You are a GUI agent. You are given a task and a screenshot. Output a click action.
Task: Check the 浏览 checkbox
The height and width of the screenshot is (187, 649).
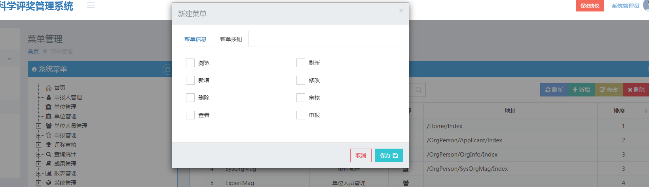190,63
